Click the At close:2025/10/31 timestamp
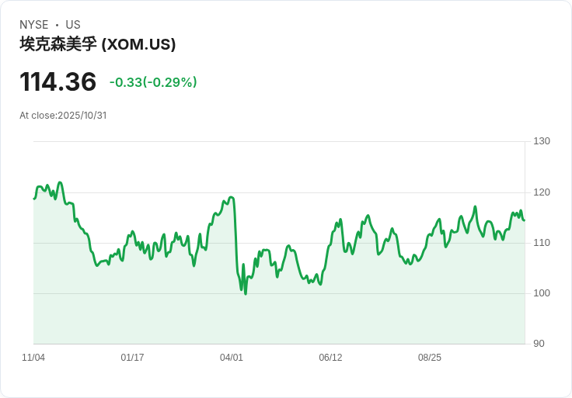Image resolution: width=572 pixels, height=398 pixels. [x=63, y=116]
